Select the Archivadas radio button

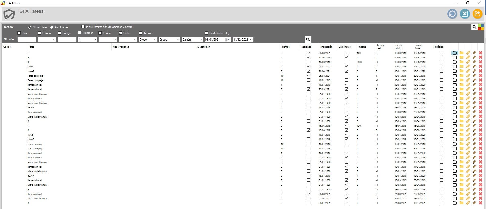tap(52, 27)
